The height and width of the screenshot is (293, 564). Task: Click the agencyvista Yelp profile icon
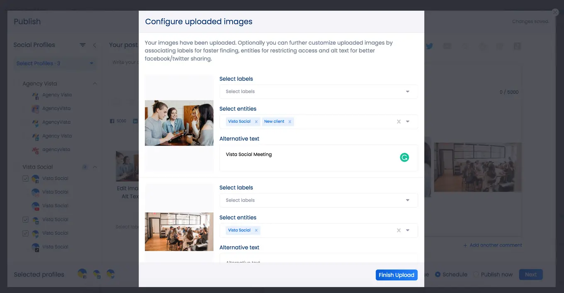35,149
